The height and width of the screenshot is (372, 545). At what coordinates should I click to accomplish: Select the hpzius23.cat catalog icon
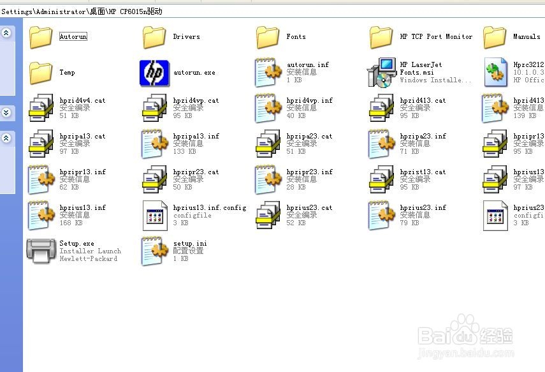268,215
